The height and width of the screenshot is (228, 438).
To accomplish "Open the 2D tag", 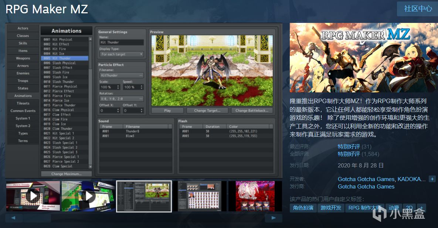I will (x=409, y=208).
